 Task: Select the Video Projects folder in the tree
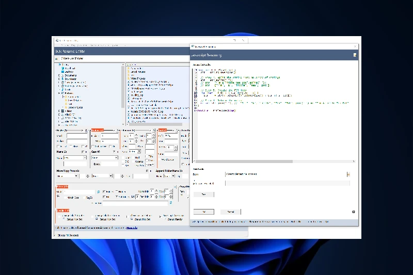click(x=74, y=107)
